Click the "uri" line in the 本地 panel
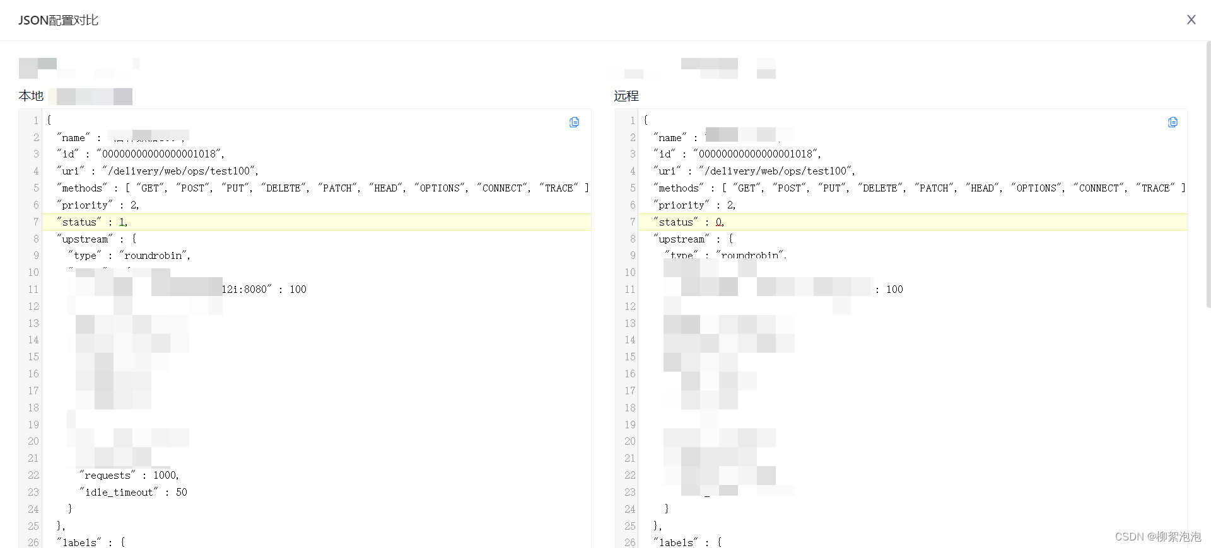The image size is (1211, 548). point(157,171)
